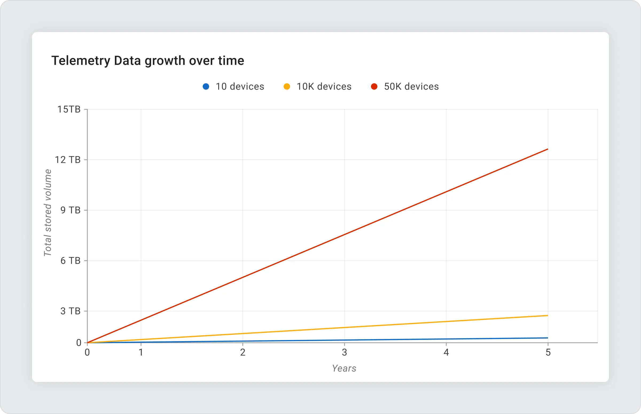Toggle the 50K devices legend label
Image resolution: width=641 pixels, height=414 pixels.
pos(411,86)
